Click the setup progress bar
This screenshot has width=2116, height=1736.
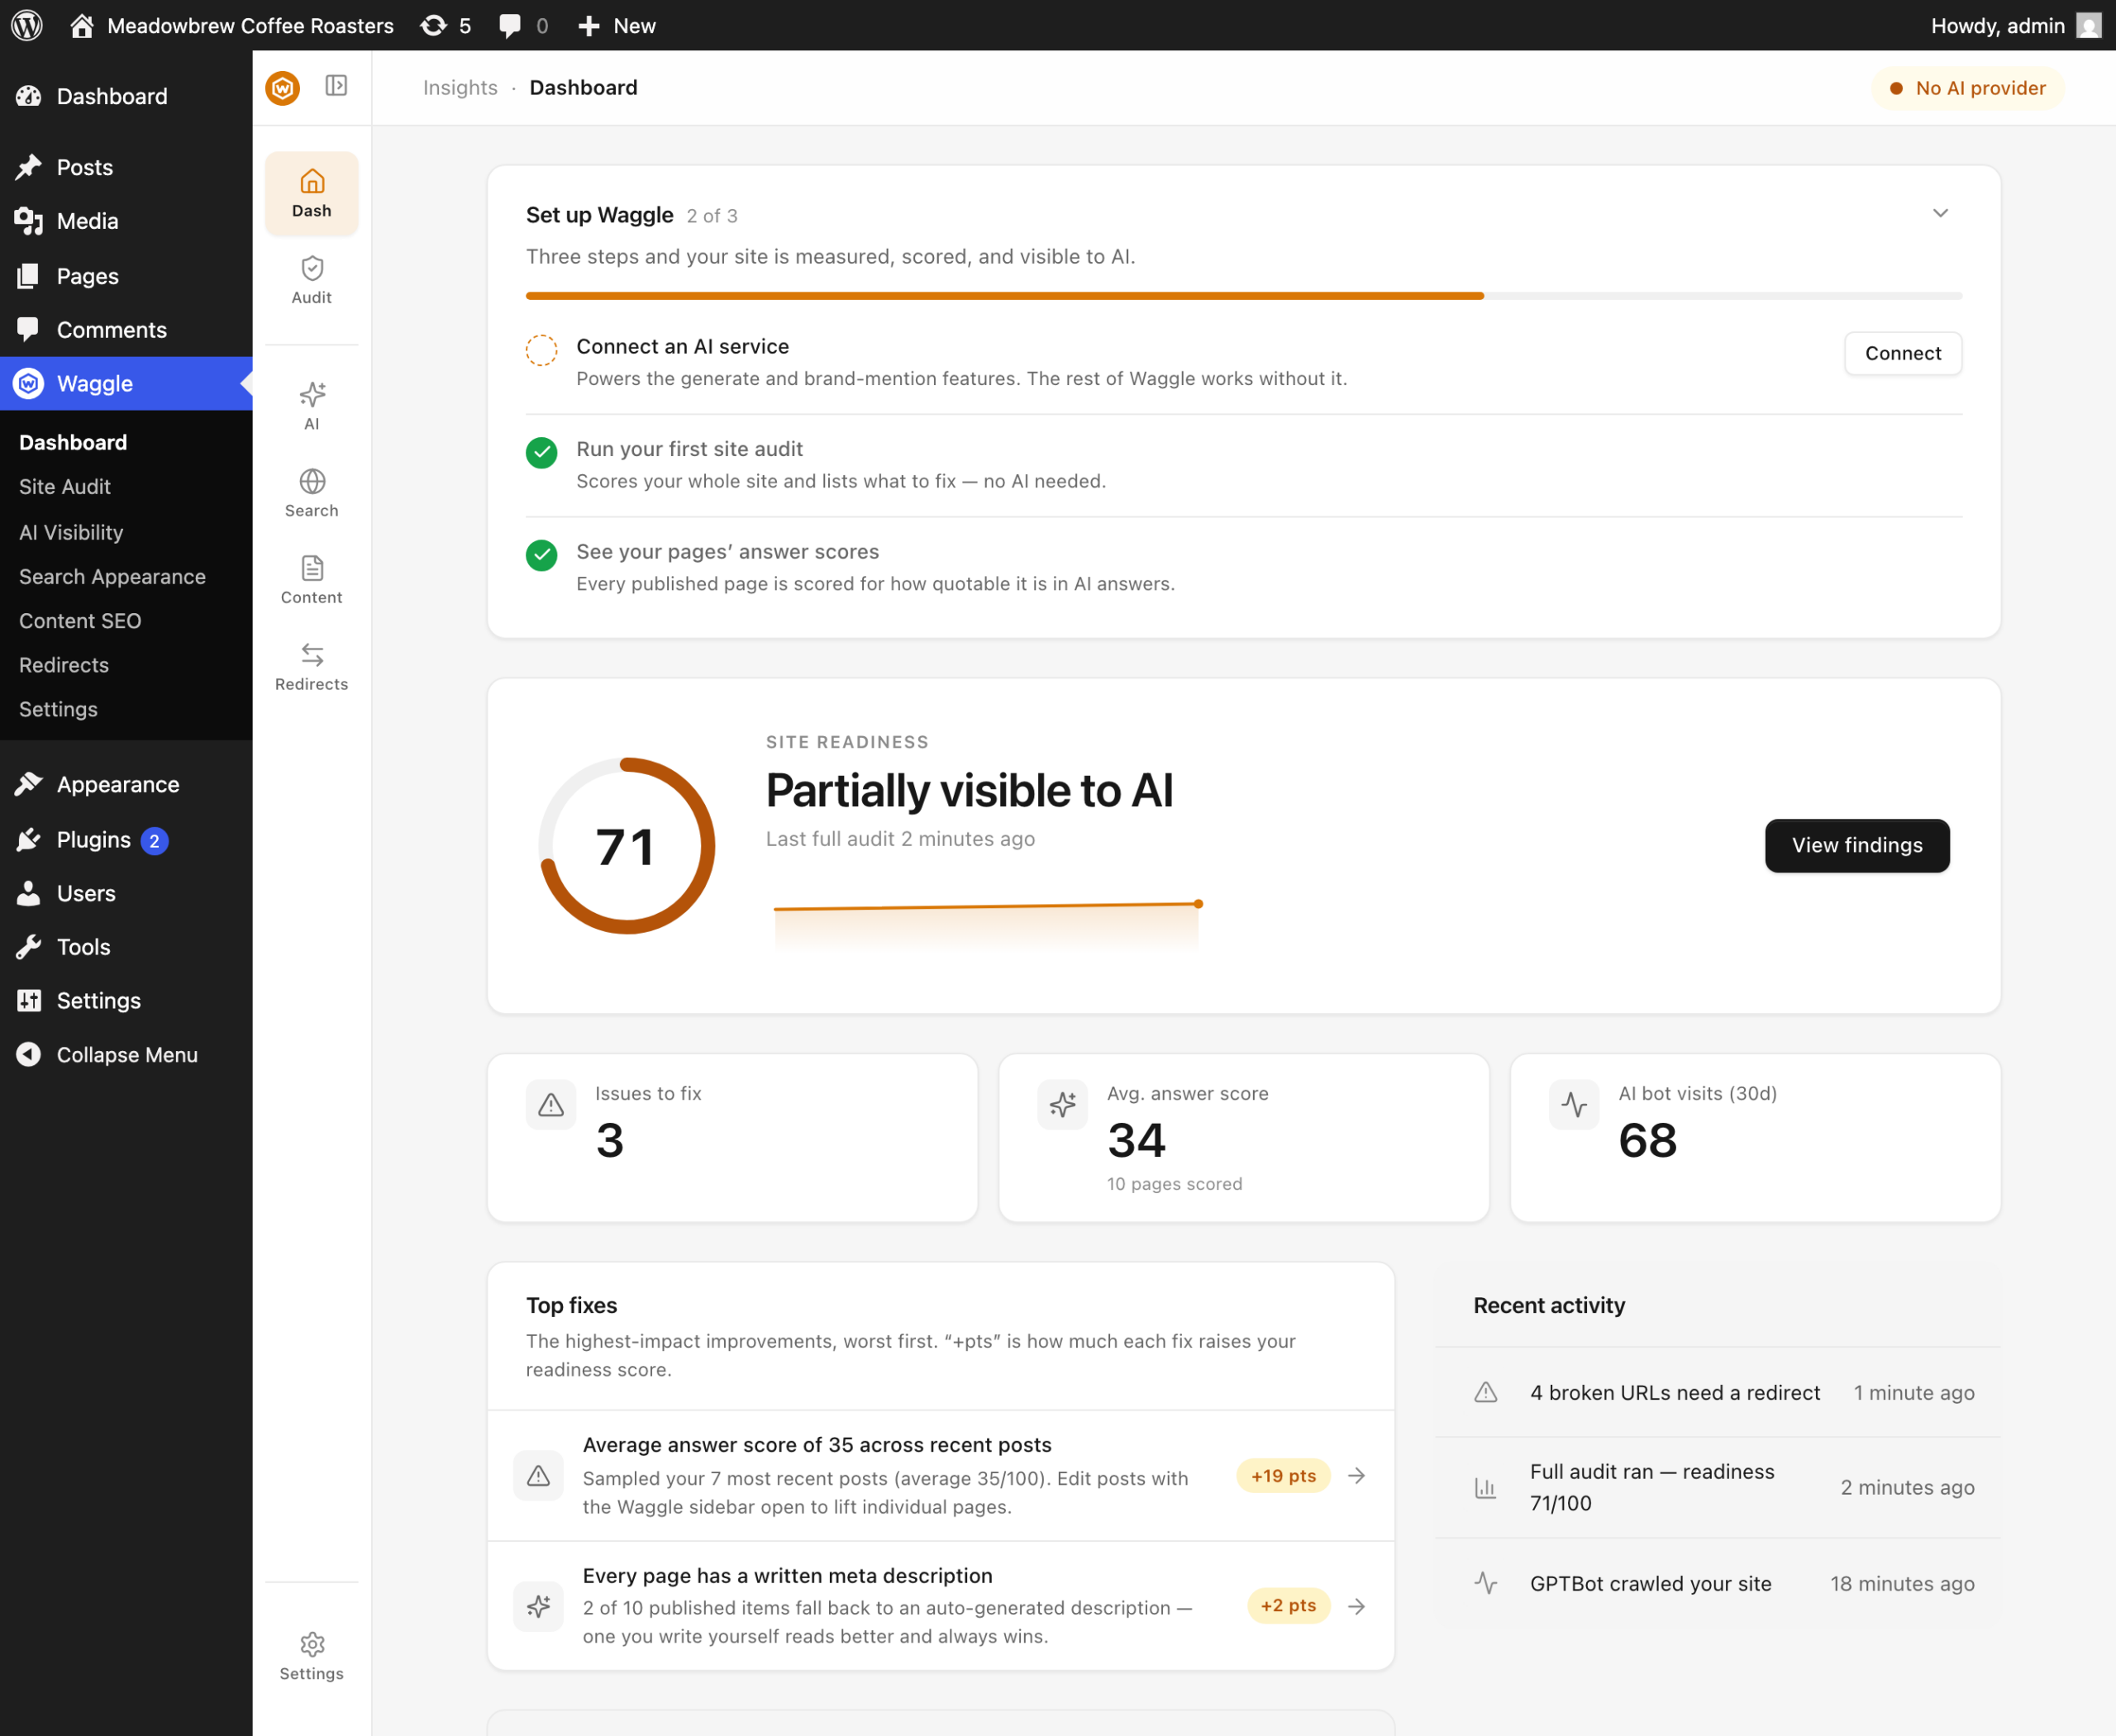(1244, 296)
